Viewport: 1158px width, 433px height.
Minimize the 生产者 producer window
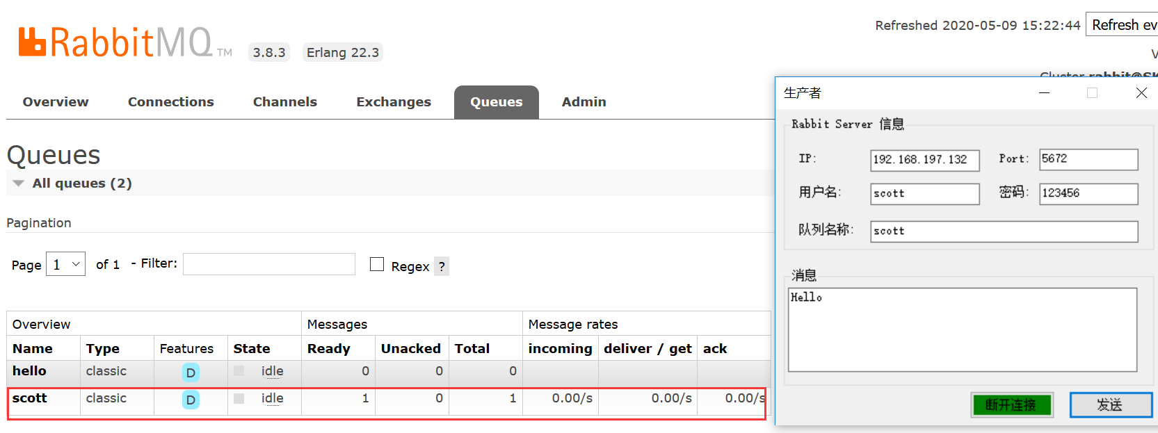pos(1044,93)
